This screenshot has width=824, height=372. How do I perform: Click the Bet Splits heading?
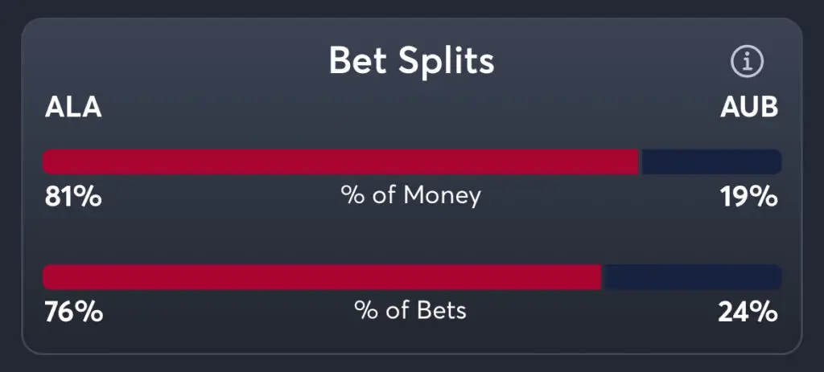[411, 61]
